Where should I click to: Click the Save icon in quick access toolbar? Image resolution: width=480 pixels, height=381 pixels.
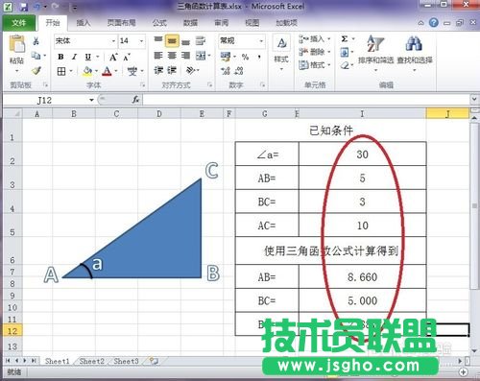[x=23, y=7]
